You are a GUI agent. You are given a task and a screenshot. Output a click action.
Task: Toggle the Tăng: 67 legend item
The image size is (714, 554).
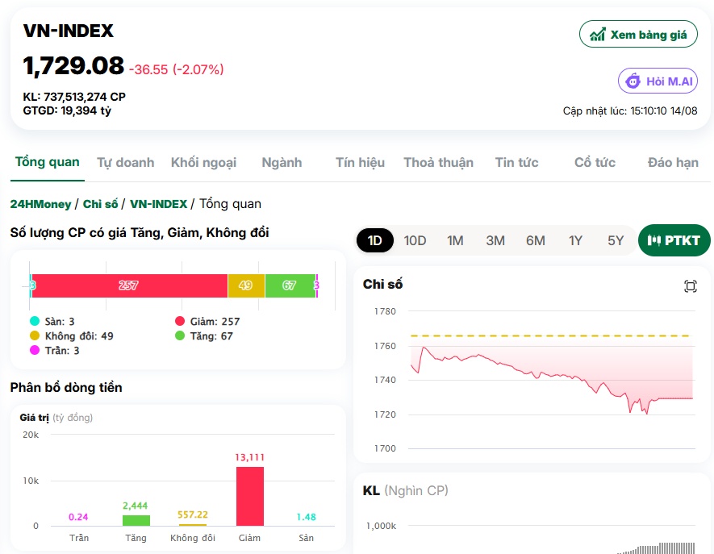(204, 336)
